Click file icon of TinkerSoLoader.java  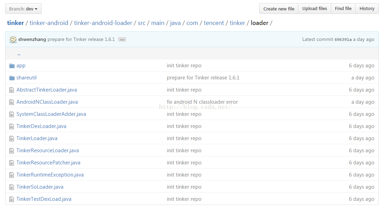(x=11, y=187)
